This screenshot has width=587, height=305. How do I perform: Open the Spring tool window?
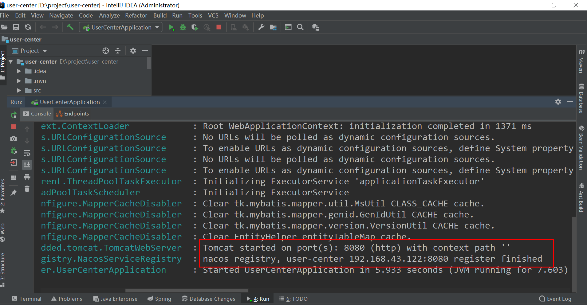pos(159,299)
